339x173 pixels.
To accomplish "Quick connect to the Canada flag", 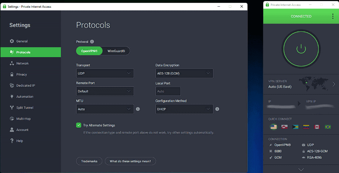I will 317,127.
